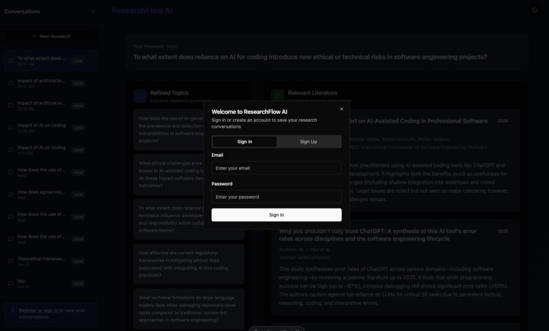Switch to the Sign In tab
This screenshot has width=549, height=331.
(x=245, y=142)
